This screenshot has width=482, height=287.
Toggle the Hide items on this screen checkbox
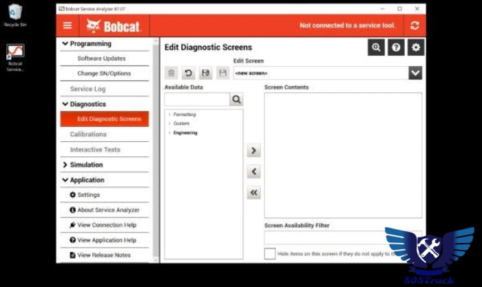(x=270, y=254)
